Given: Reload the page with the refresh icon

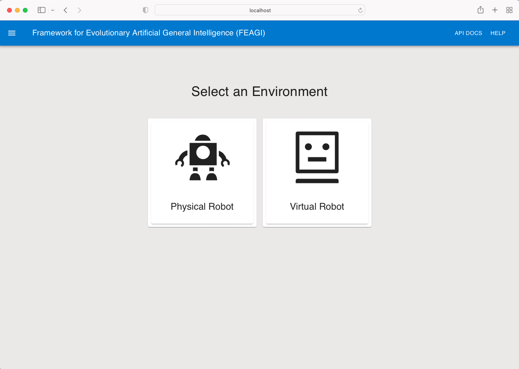Looking at the screenshot, I should click(360, 10).
